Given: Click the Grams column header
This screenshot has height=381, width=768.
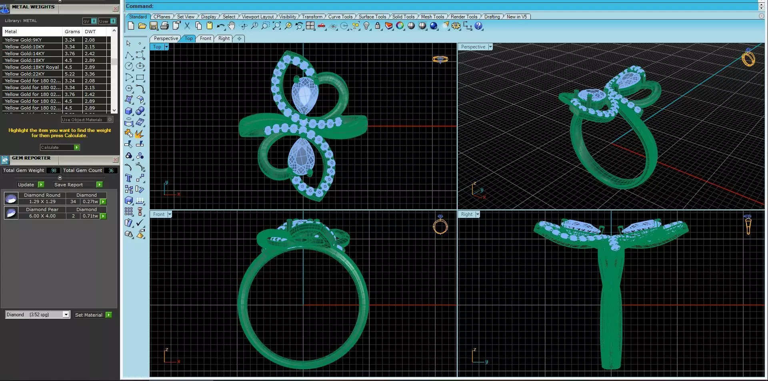Looking at the screenshot, I should [x=72, y=32].
